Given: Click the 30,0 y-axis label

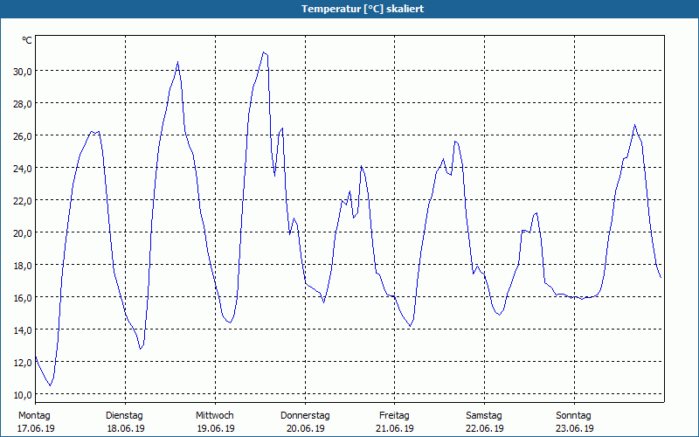Looking at the screenshot, I should pos(23,72).
